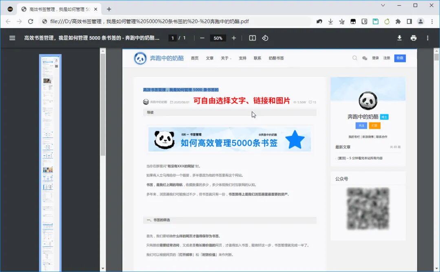
Task: Expand the 关于 navigation dropdown
Action: (x=226, y=58)
